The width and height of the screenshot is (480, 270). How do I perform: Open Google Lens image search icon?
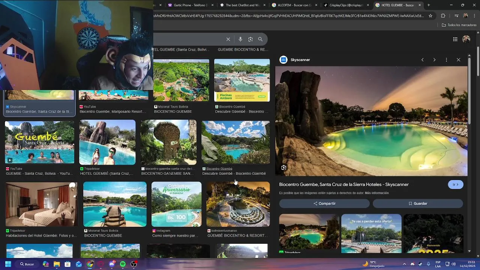click(x=250, y=39)
